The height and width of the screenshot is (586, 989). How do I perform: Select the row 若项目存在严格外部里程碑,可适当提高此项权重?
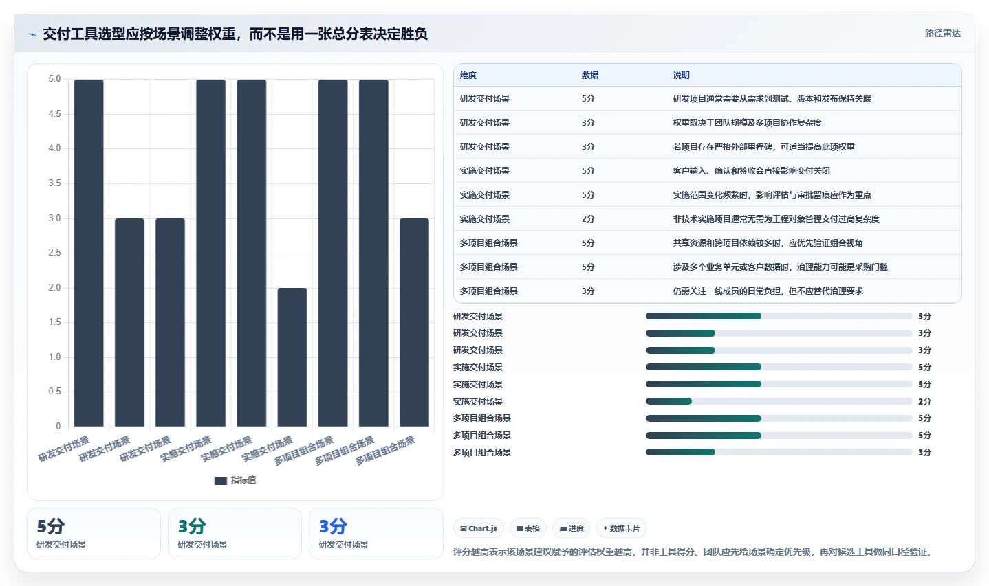pos(708,147)
